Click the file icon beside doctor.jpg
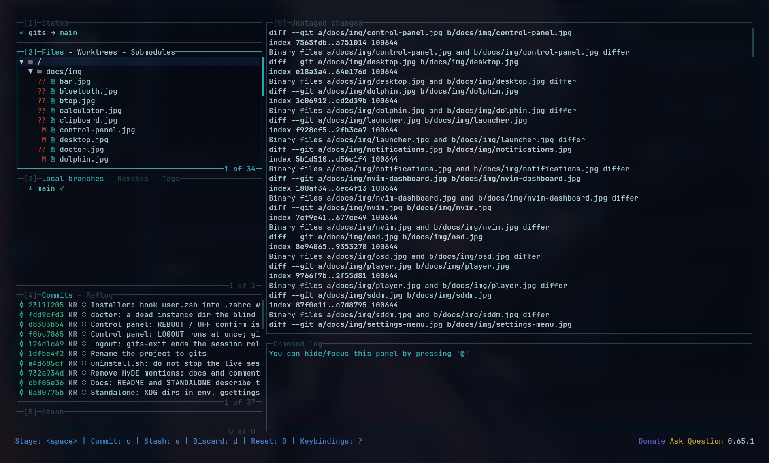 click(53, 149)
